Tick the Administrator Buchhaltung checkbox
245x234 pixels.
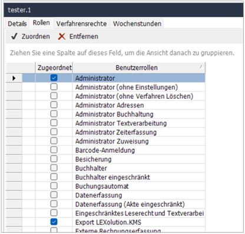coord(54,114)
